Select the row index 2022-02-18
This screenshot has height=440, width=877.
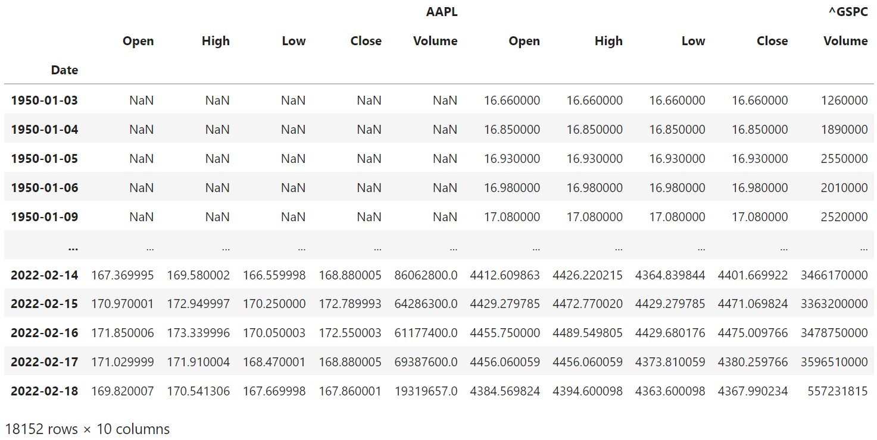click(x=45, y=391)
